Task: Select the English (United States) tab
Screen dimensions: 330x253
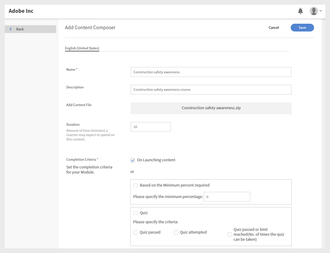Action: pos(82,48)
